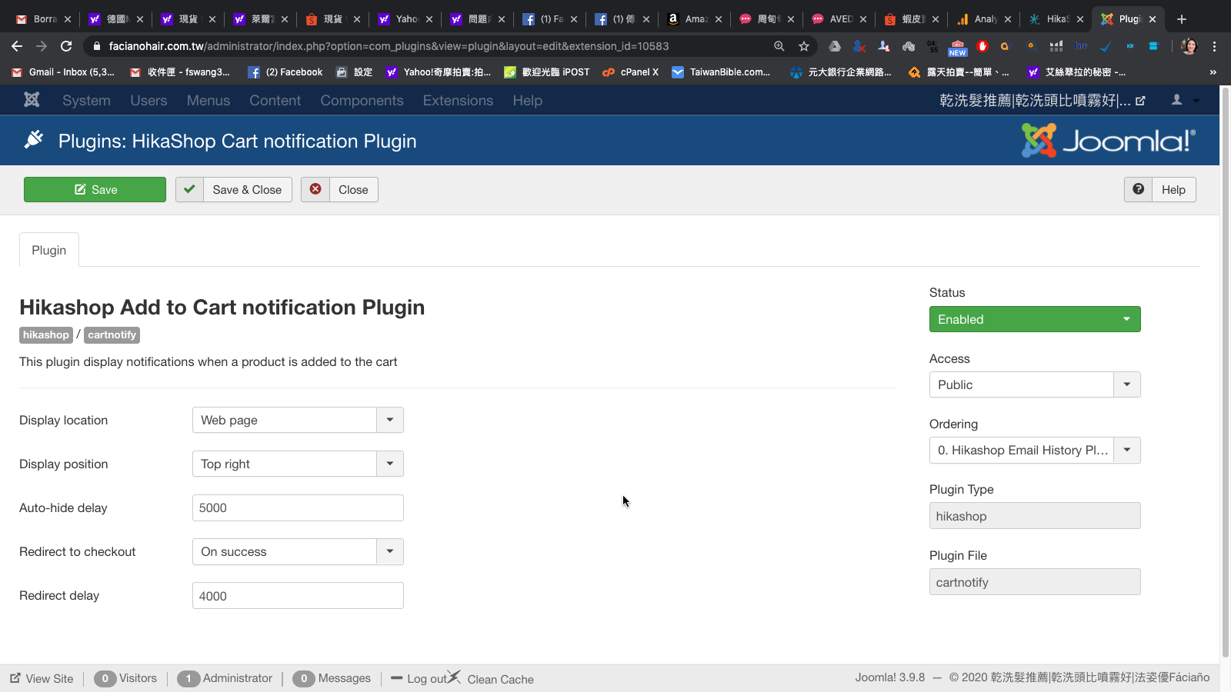Click the blue checkmark extension icon
Screen dimensions: 1231x692
(1106, 46)
